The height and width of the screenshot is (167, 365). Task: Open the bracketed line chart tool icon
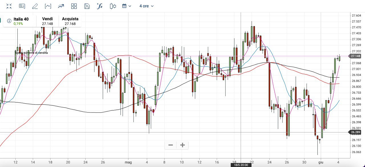pos(48,6)
